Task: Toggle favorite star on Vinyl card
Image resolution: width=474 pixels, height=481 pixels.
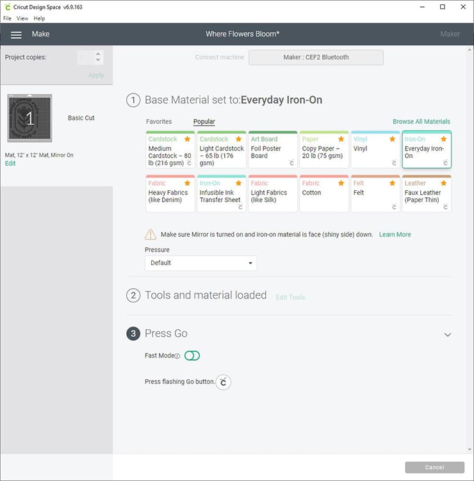Action: pyautogui.click(x=392, y=139)
